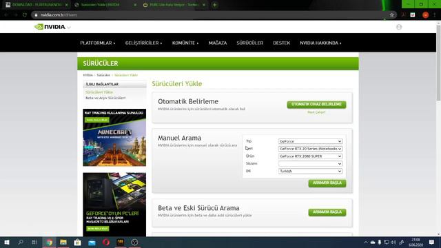Viewport: 441px width, 248px height.
Task: Open the NVIDIA account profile icon
Action: 399,27
